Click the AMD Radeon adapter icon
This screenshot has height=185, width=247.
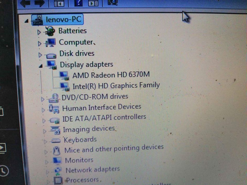[x=64, y=76]
